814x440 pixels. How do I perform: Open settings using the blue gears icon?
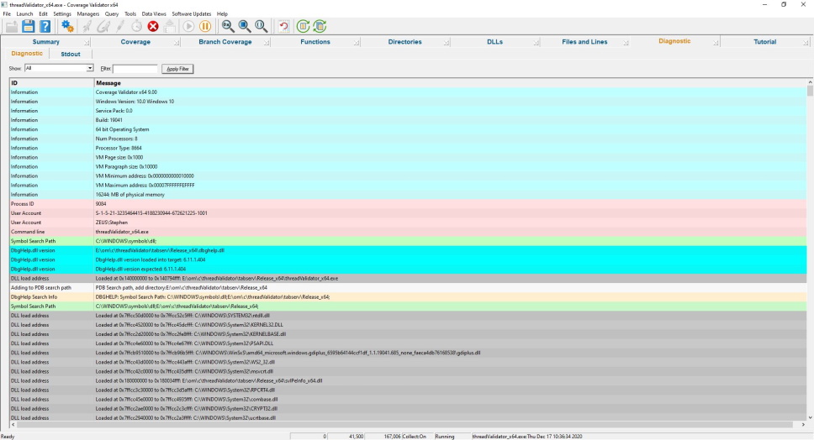[x=67, y=26]
